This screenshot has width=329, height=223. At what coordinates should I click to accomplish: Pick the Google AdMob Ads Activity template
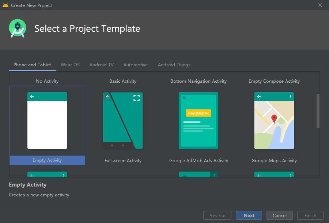click(x=198, y=121)
